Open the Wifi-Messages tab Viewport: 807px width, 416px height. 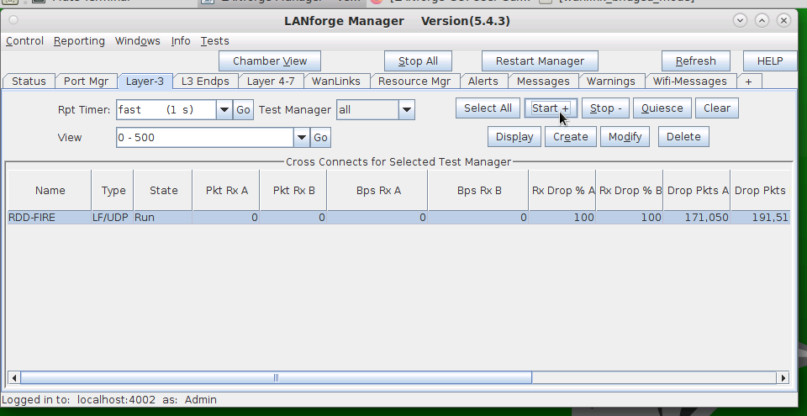click(689, 82)
